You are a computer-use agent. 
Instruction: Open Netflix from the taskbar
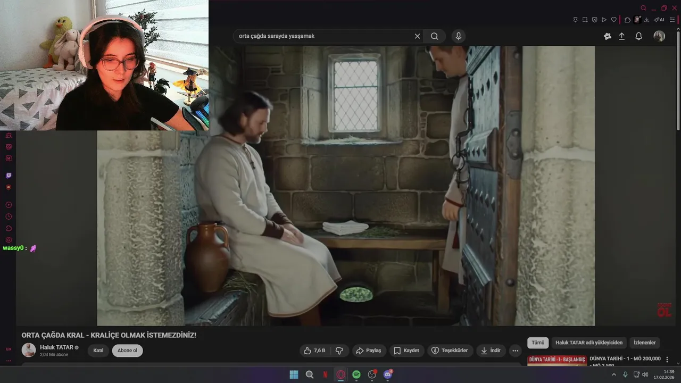(x=325, y=374)
